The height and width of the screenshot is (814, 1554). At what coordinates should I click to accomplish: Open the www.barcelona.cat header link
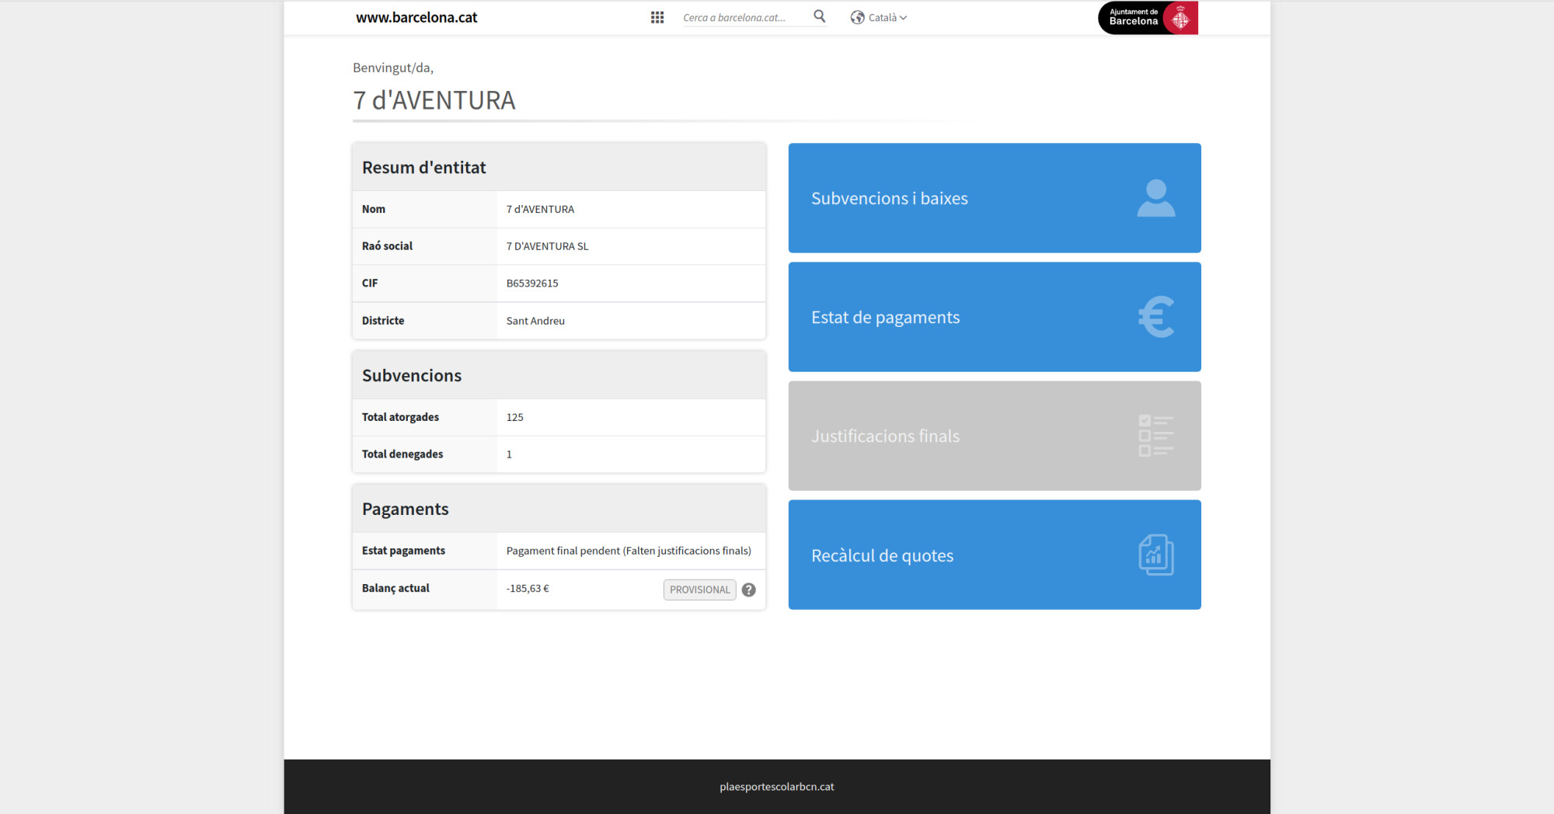(x=416, y=17)
